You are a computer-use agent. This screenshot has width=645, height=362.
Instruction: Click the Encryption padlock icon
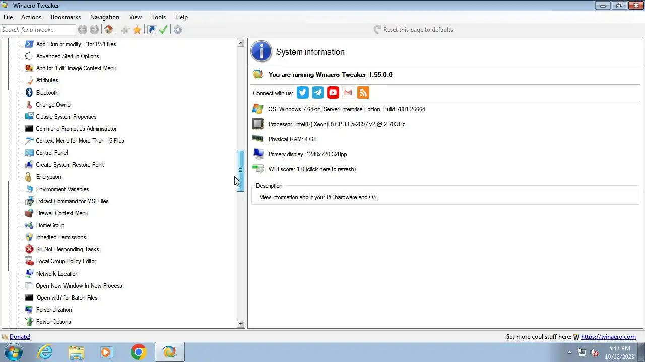(29, 177)
